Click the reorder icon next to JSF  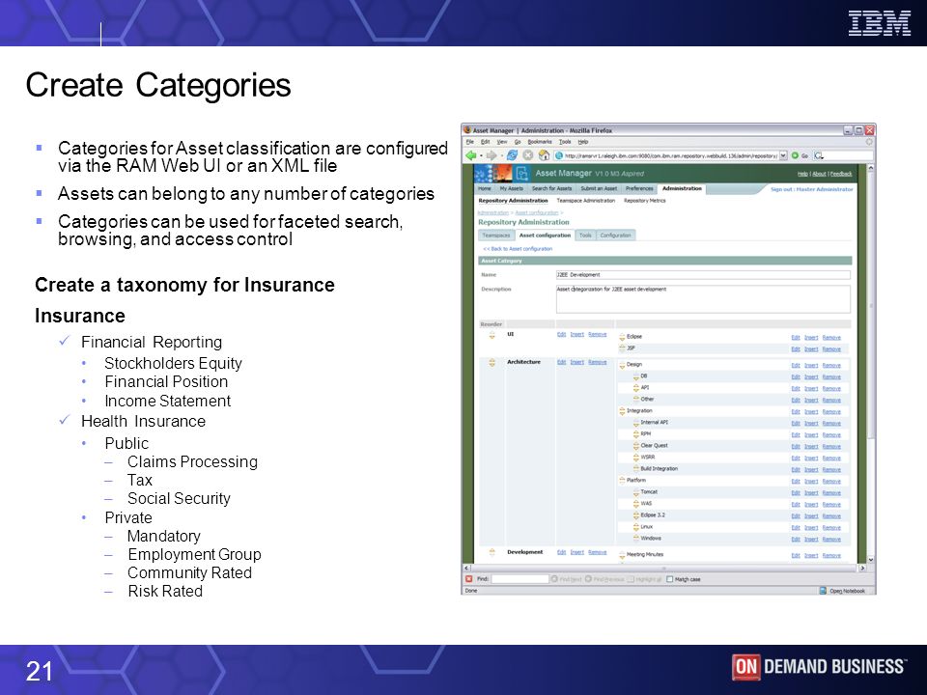coord(622,348)
